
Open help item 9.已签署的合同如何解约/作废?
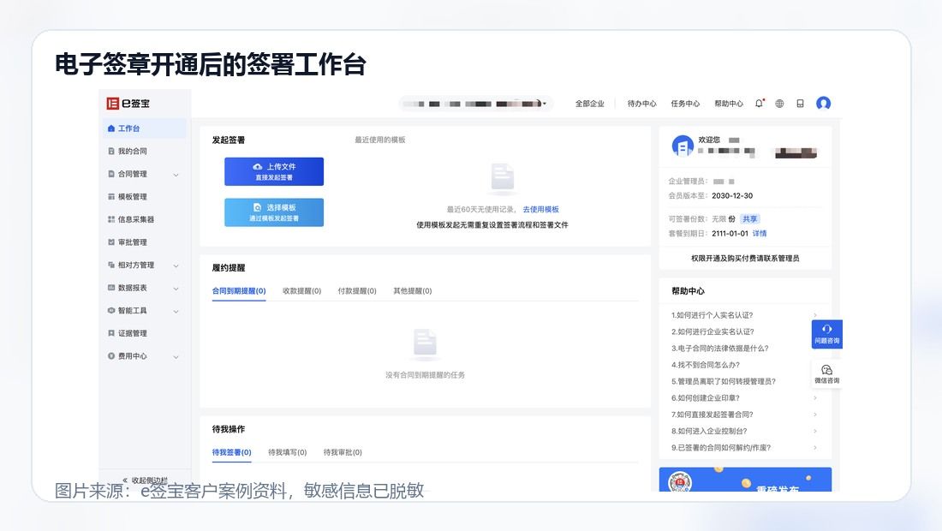click(x=721, y=448)
